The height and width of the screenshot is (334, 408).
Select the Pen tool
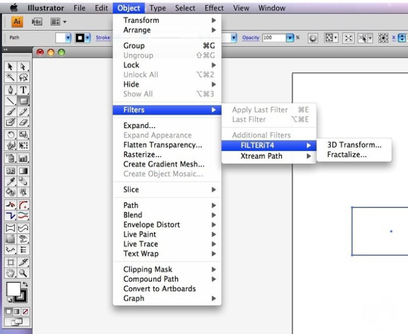pos(10,90)
